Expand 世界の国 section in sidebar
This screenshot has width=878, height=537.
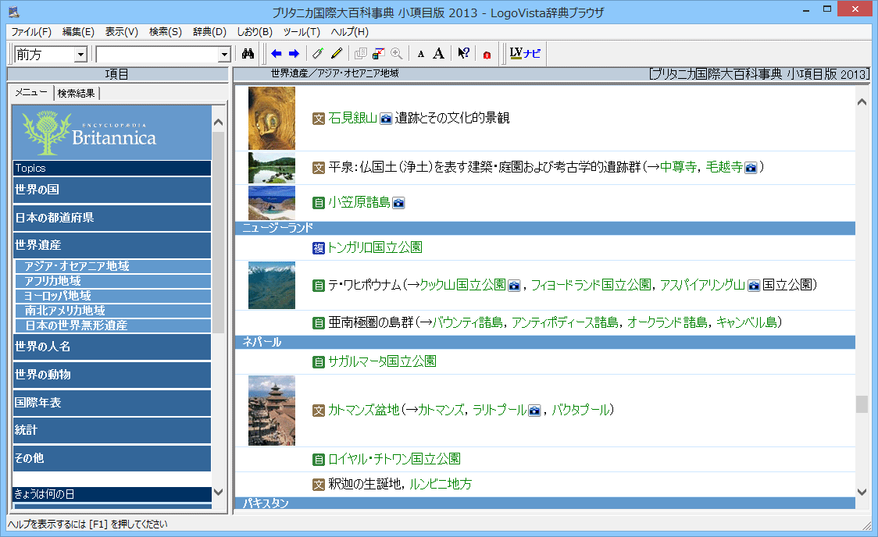[x=111, y=190]
